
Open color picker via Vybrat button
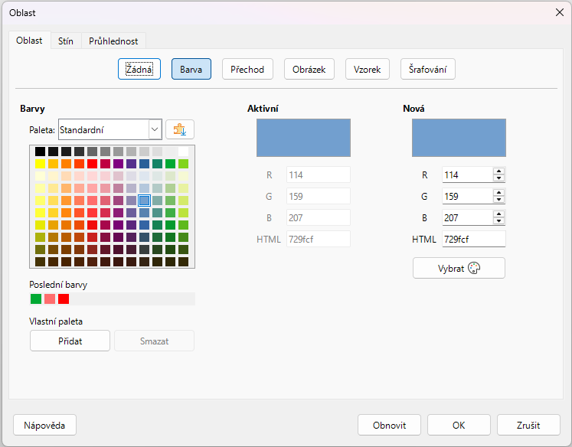459,269
